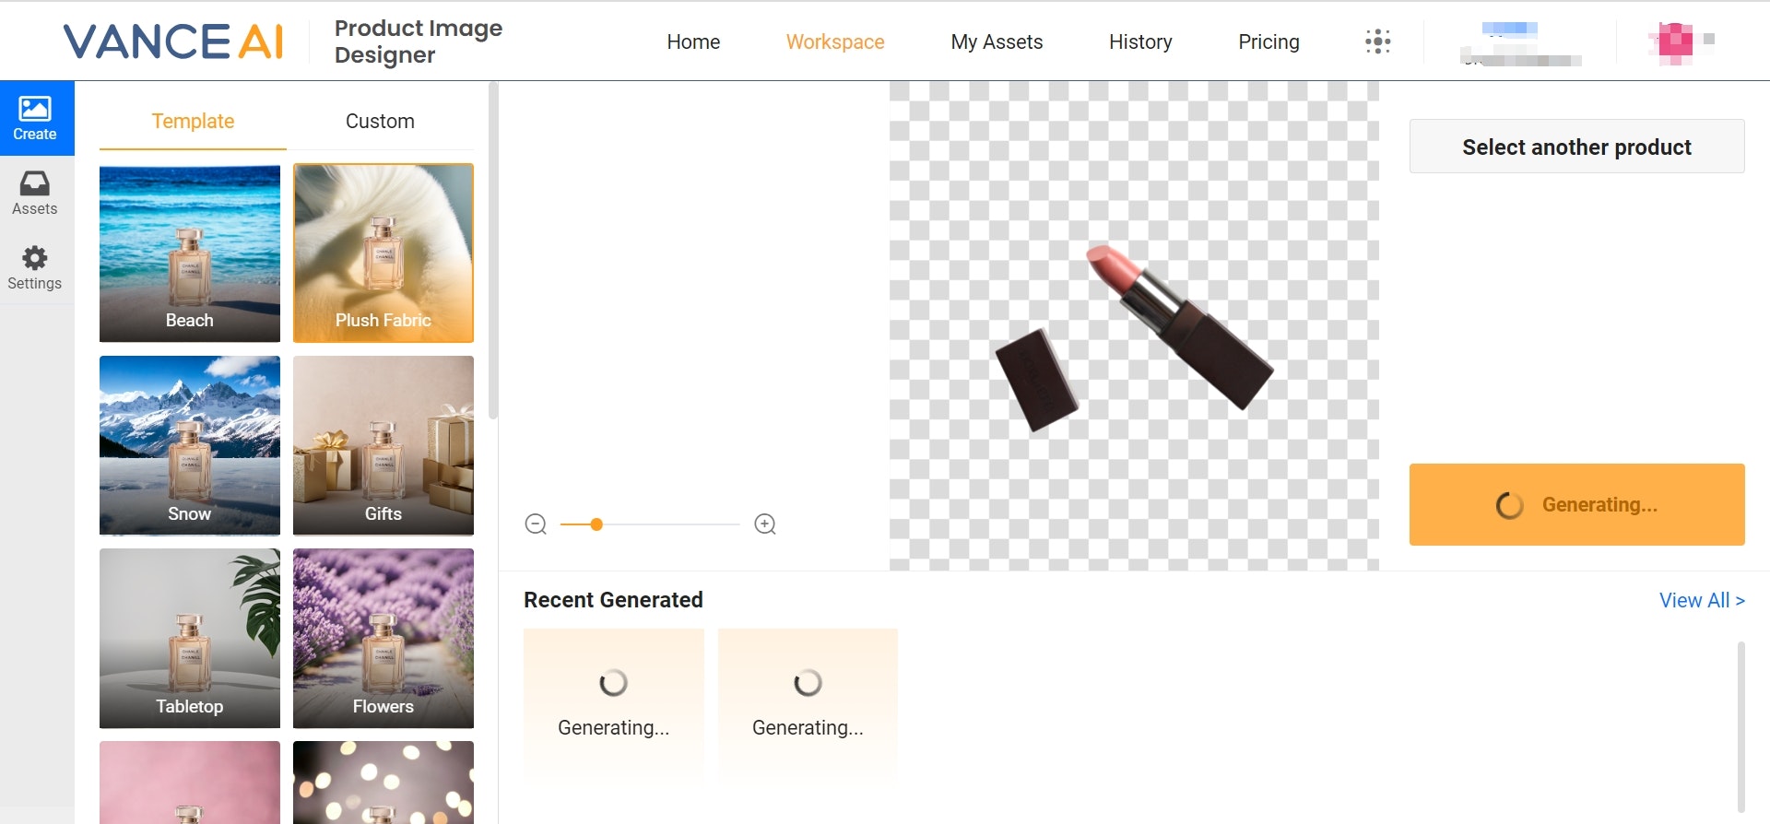1770x824 pixels.
Task: Choose the Snow template
Action: [x=190, y=446]
